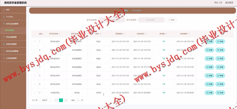Sort table by 发布时间 column arrows
This screenshot has height=109, width=237.
189,34
